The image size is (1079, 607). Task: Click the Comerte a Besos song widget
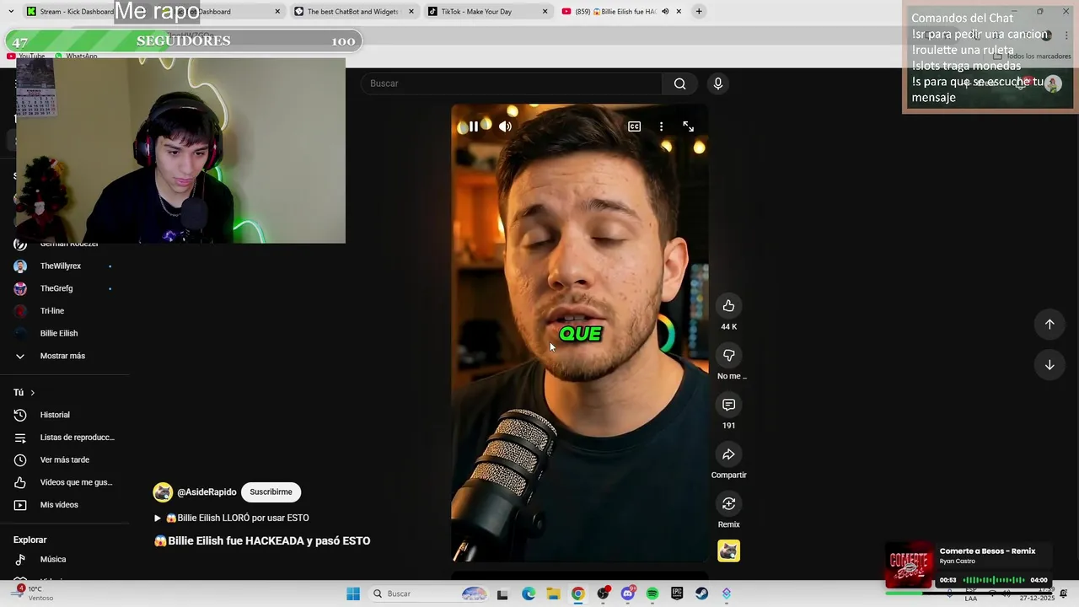969,565
